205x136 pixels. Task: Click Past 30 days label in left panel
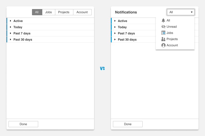(23, 40)
